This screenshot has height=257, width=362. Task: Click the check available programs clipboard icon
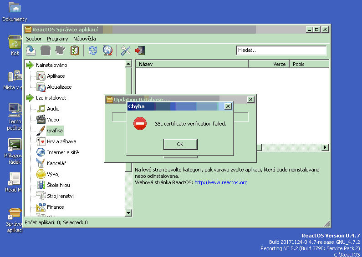click(x=75, y=50)
